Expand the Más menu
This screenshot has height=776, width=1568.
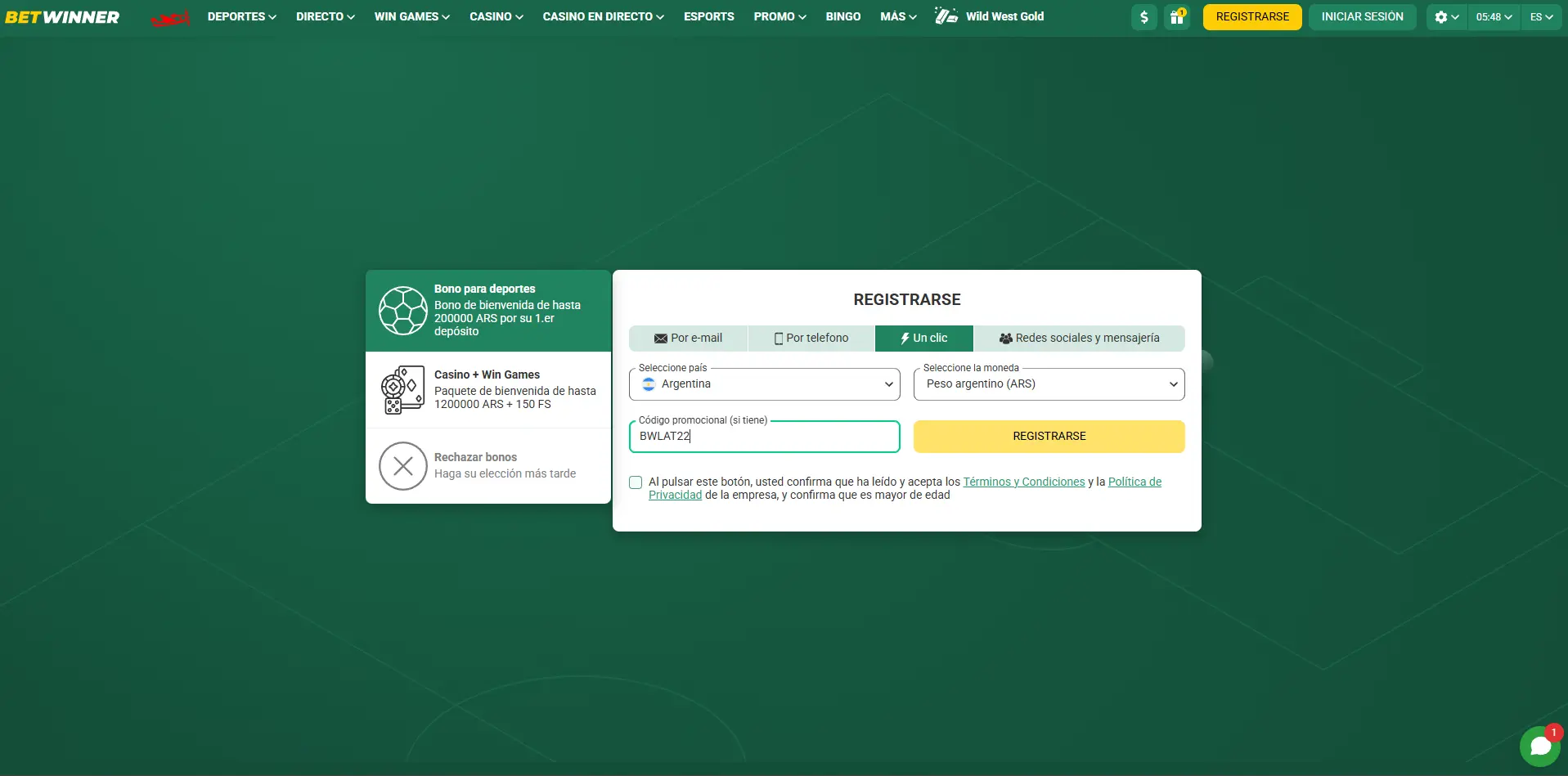[899, 16]
